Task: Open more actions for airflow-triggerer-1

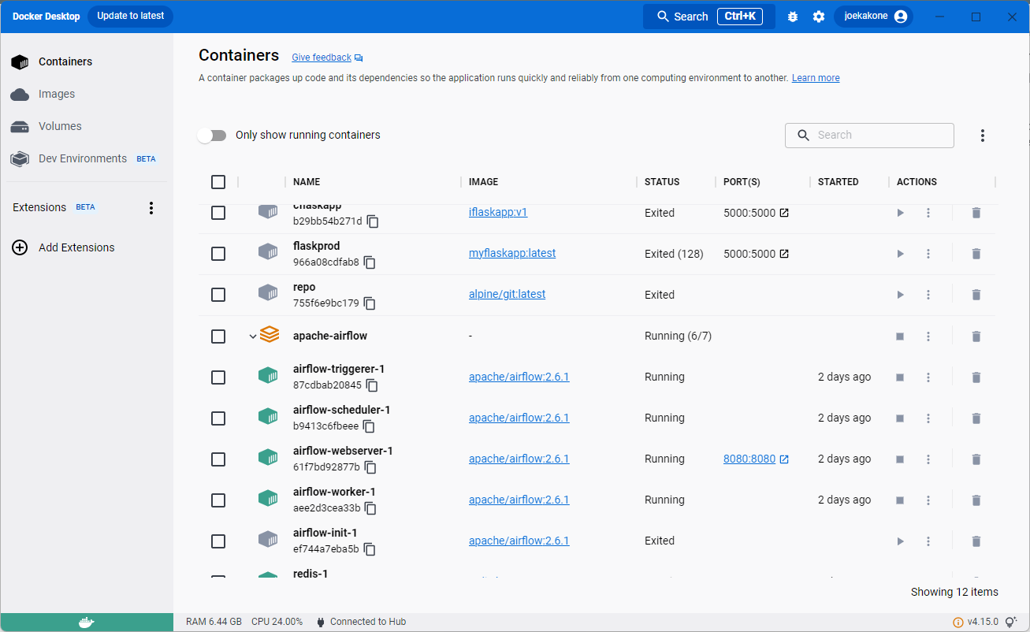Action: click(x=928, y=377)
